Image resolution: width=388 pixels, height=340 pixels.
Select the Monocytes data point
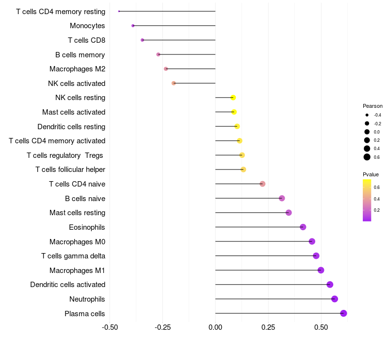(x=133, y=25)
